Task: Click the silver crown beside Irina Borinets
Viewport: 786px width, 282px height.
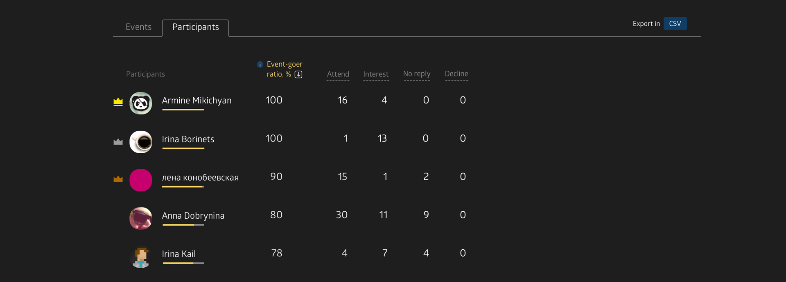Action: (x=118, y=141)
